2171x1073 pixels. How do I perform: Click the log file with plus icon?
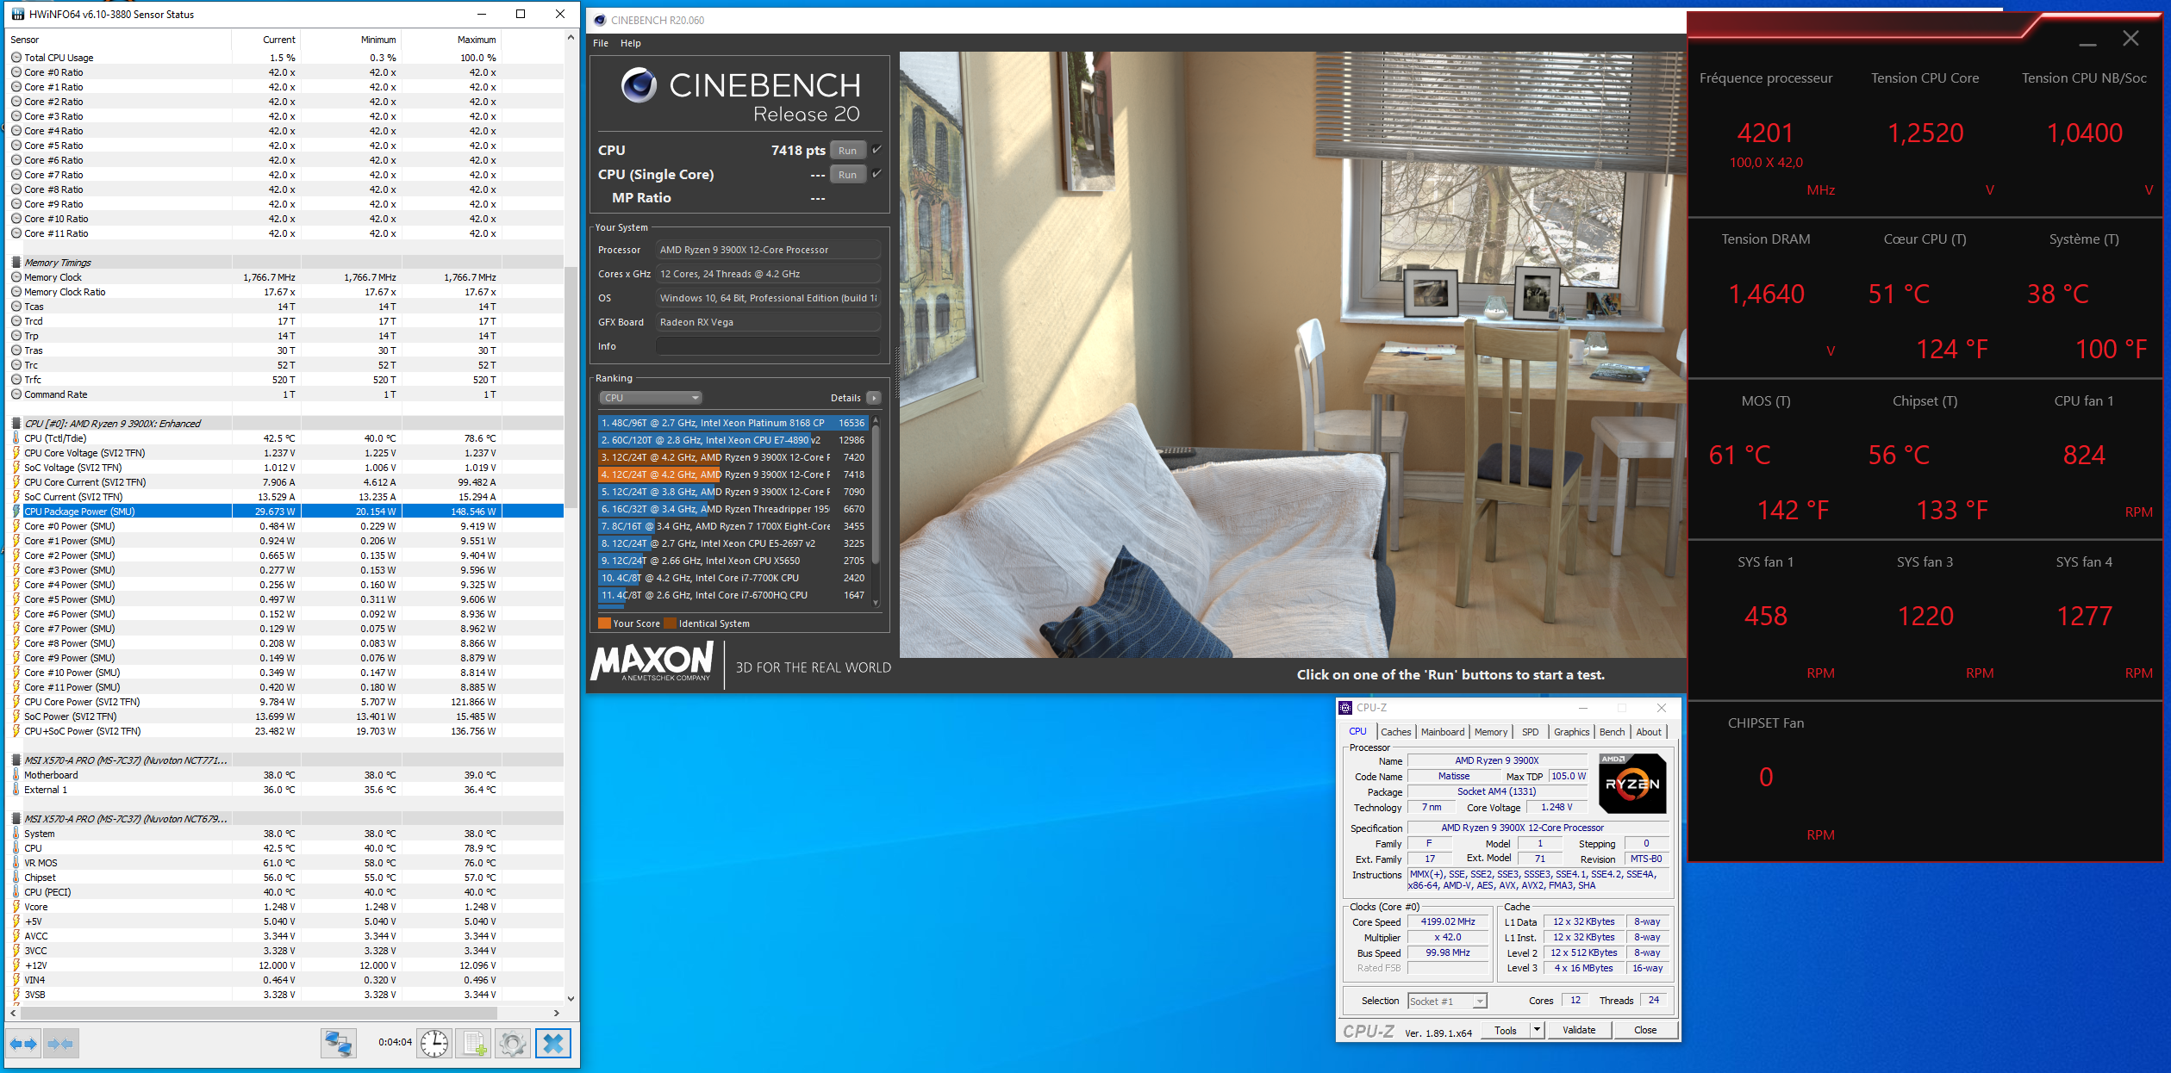tap(474, 1044)
